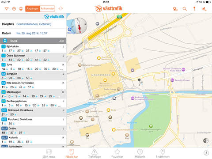Image resolution: width=212 pixels, height=159 pixels.
Task: Expand more departures for Masthugget row
Action: 58,97
